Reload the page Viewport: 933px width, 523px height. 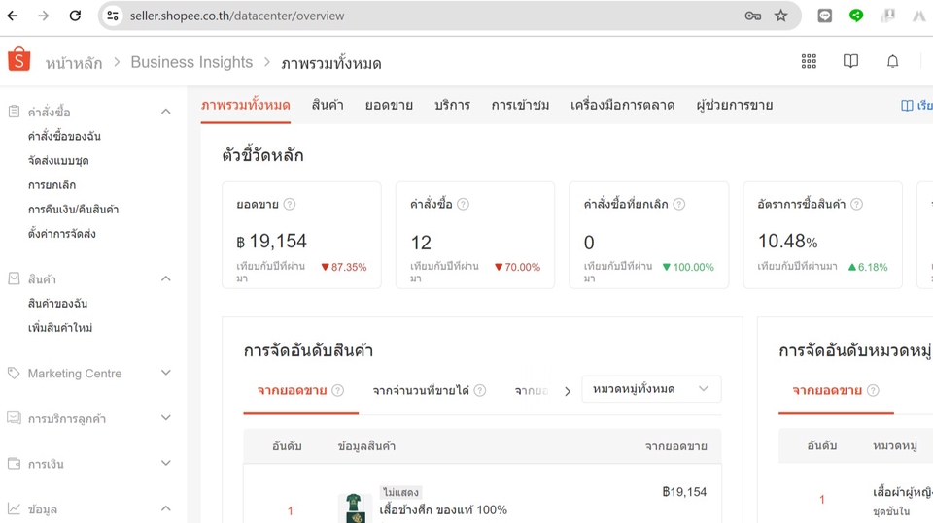click(75, 16)
